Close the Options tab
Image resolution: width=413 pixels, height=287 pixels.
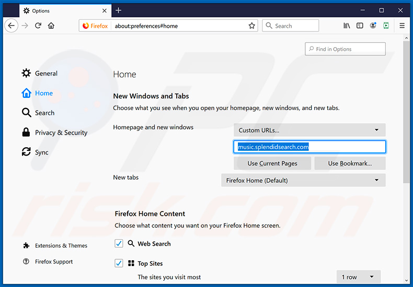click(x=105, y=10)
